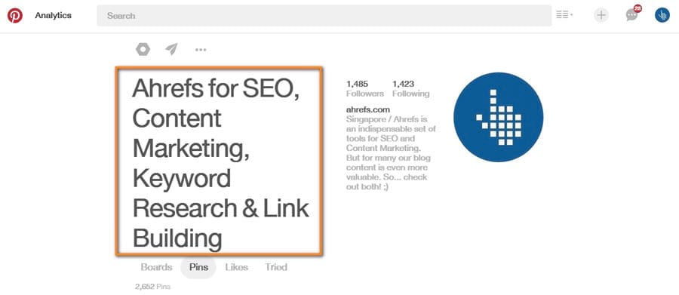Click into the Search field

click(x=324, y=16)
